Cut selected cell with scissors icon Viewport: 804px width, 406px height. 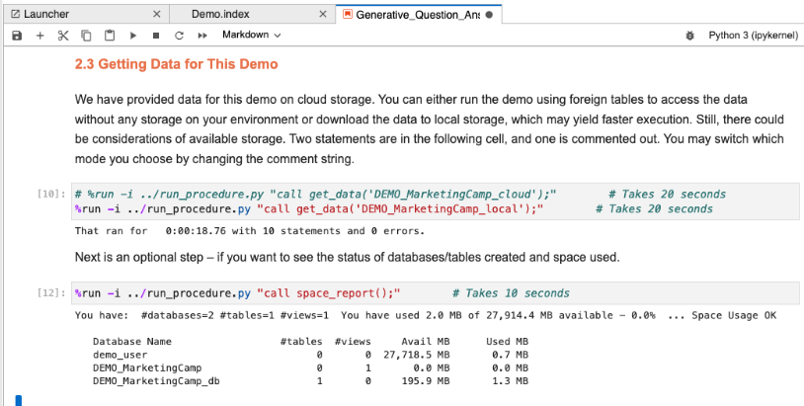(x=63, y=35)
